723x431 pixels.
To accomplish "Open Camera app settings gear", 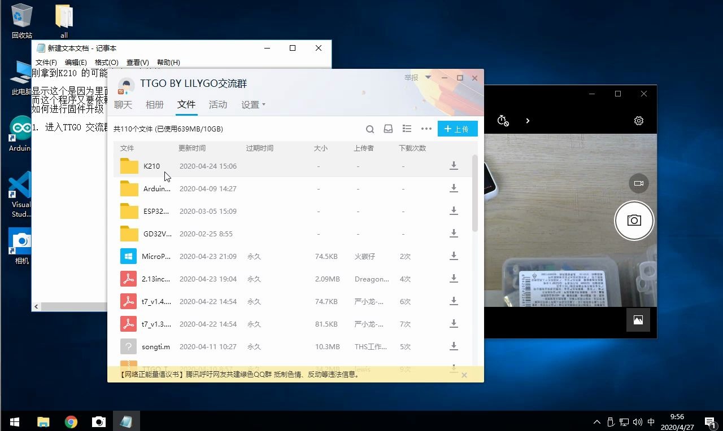I will point(639,121).
